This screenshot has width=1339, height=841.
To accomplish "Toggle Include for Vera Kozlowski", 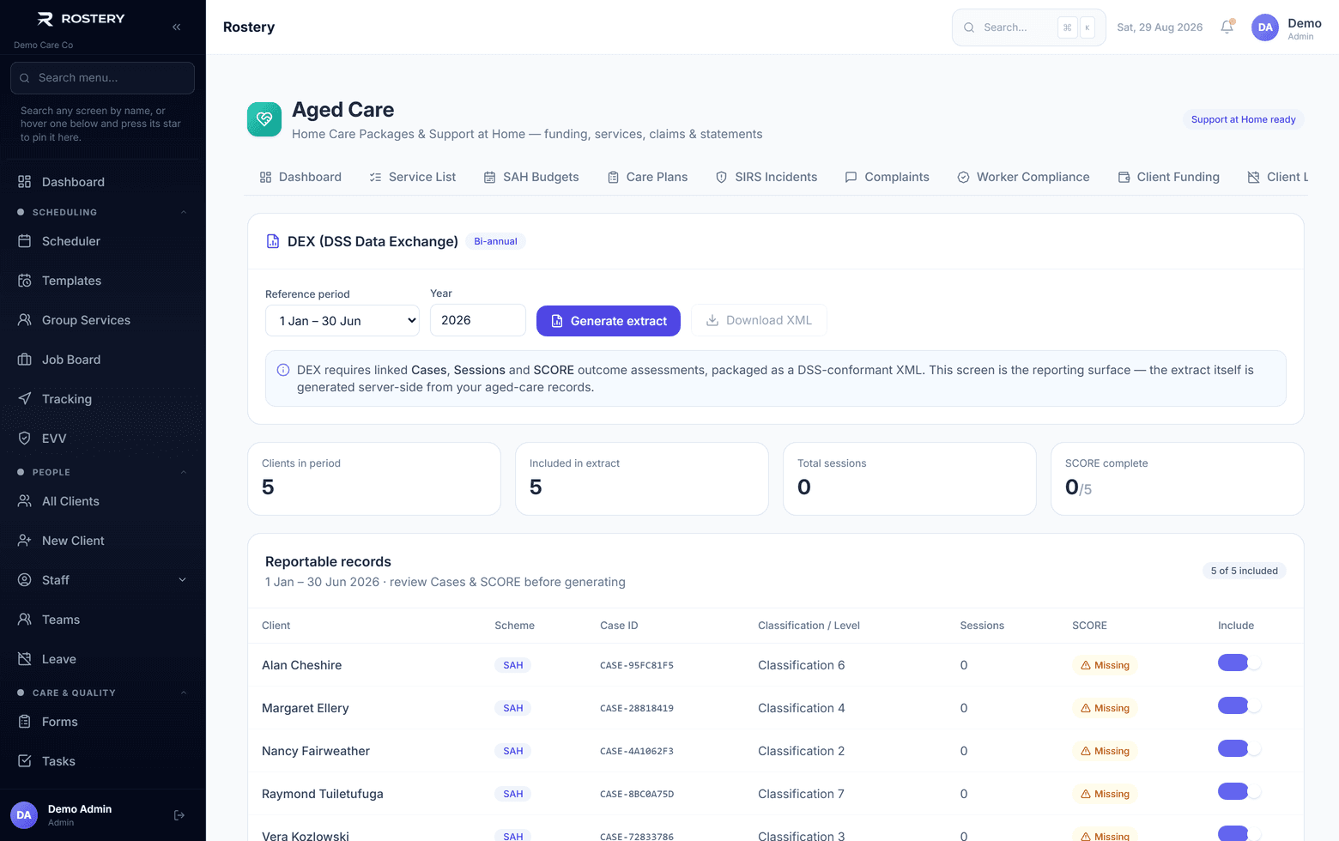I will click(1239, 833).
